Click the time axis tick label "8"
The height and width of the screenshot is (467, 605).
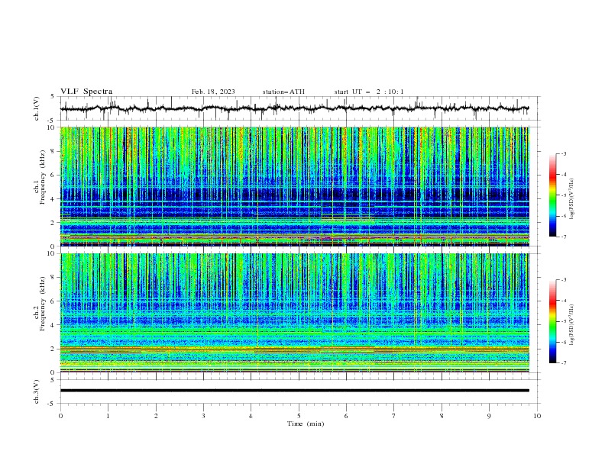(442, 416)
